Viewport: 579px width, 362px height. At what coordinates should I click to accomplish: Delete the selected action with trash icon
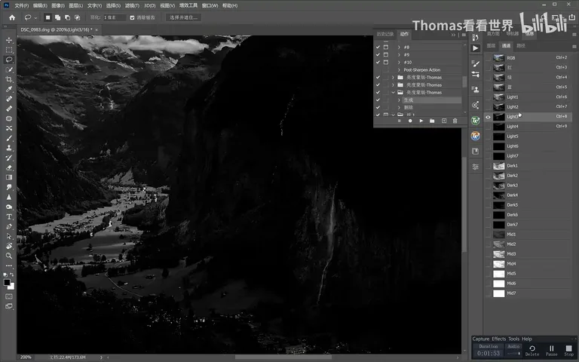click(x=455, y=121)
